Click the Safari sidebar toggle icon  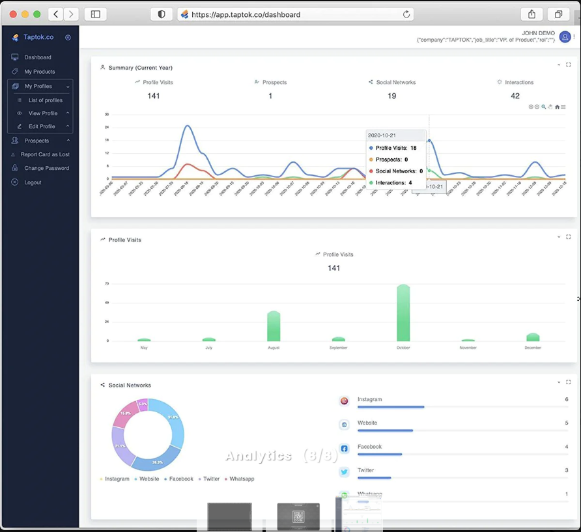coord(96,14)
